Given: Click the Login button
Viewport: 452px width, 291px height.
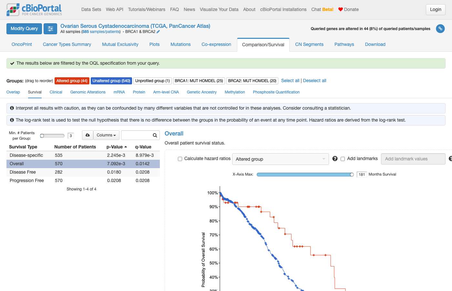Looking at the screenshot, I should (436, 10).
